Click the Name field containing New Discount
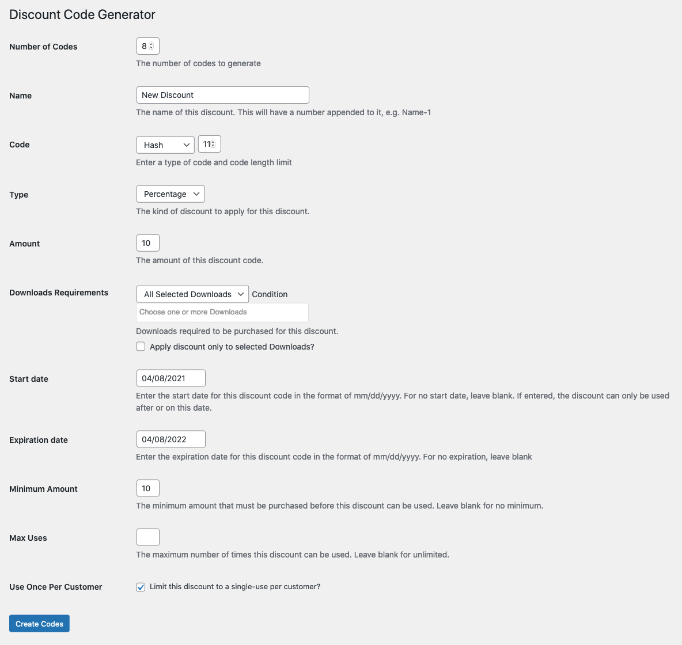 click(222, 95)
